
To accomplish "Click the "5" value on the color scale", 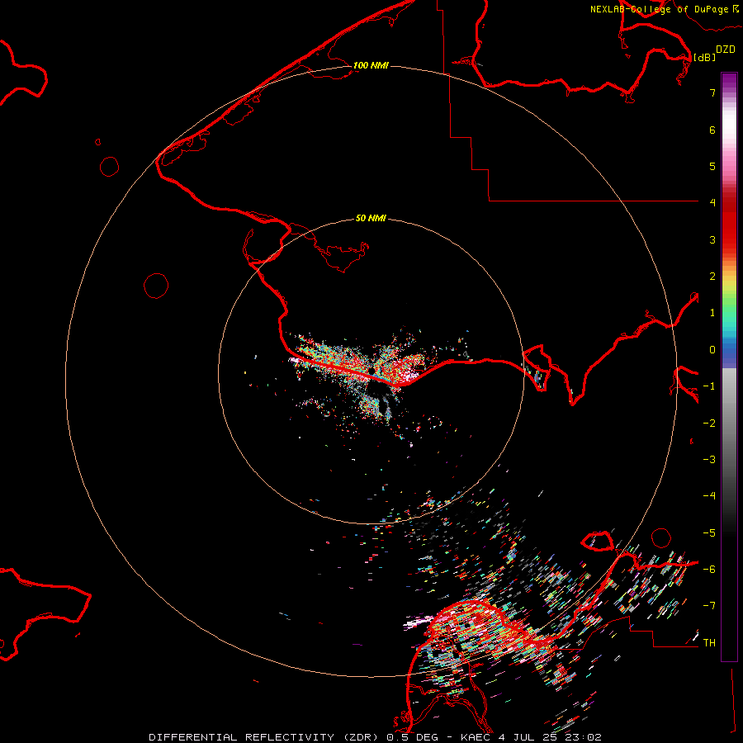I will (x=712, y=166).
